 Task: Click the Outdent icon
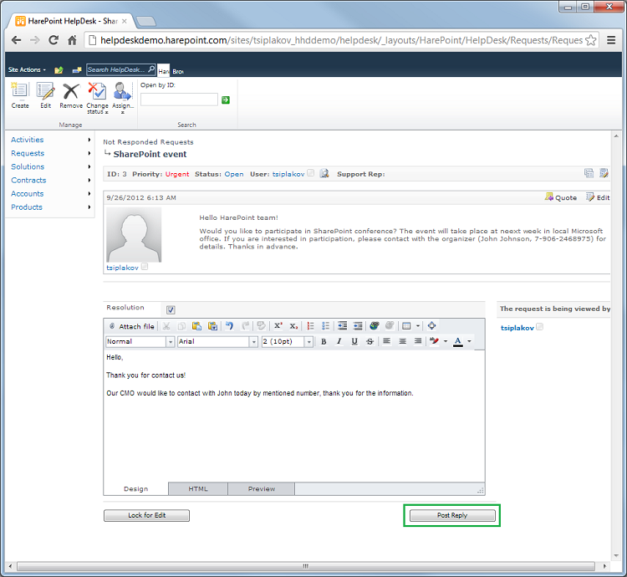point(358,326)
